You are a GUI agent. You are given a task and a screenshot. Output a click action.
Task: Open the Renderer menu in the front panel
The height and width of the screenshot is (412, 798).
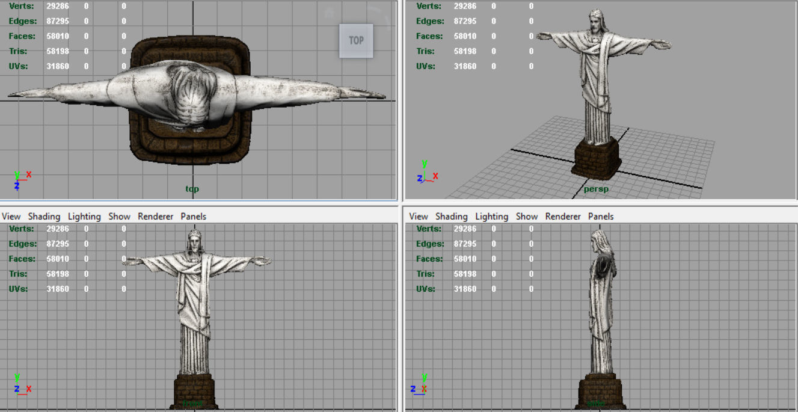pyautogui.click(x=155, y=217)
